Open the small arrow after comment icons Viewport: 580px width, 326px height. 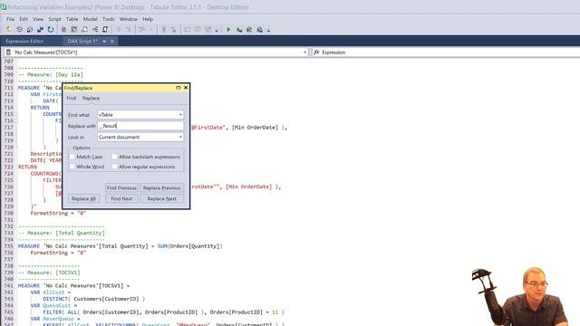[217, 30]
